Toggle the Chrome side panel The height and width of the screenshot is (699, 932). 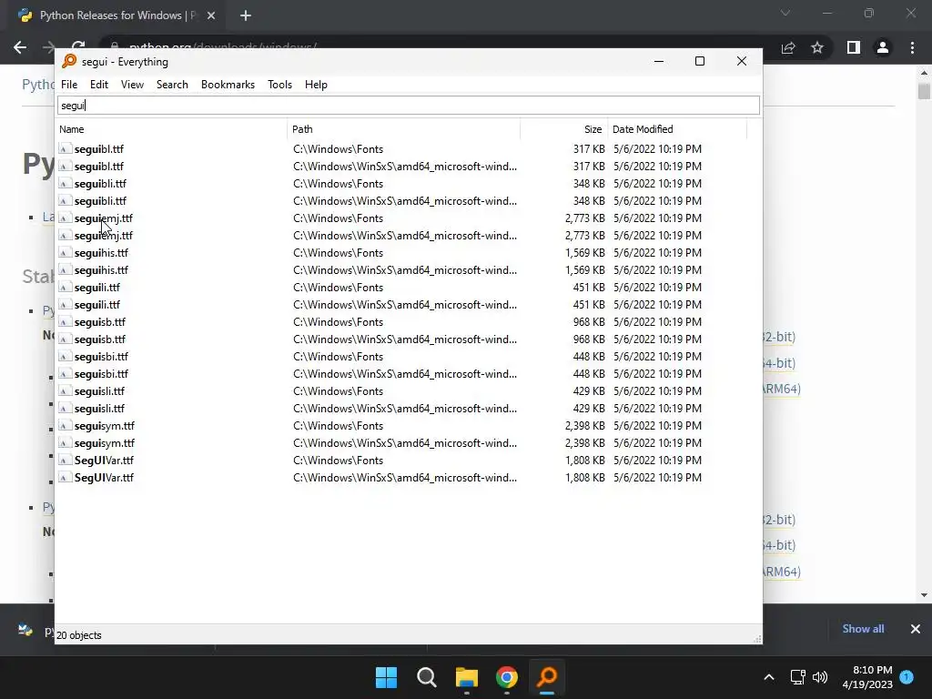click(854, 47)
